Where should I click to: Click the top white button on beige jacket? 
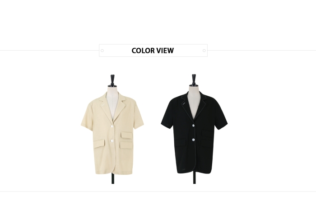pos(112,126)
